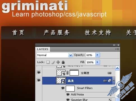
Task: Hide the 分隔线 layer via eye icon
Action: point(39,72)
